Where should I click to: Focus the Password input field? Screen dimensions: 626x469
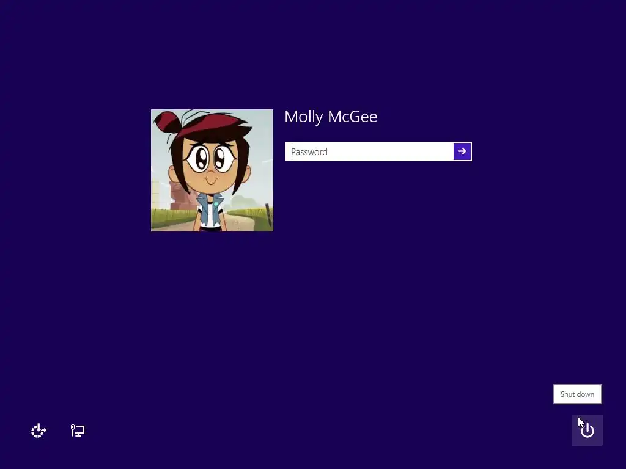coord(369,151)
